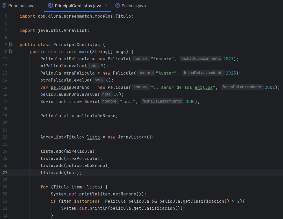This screenshot has width=283, height=219.
Task: Click the year value 2001
Action: point(270,87)
